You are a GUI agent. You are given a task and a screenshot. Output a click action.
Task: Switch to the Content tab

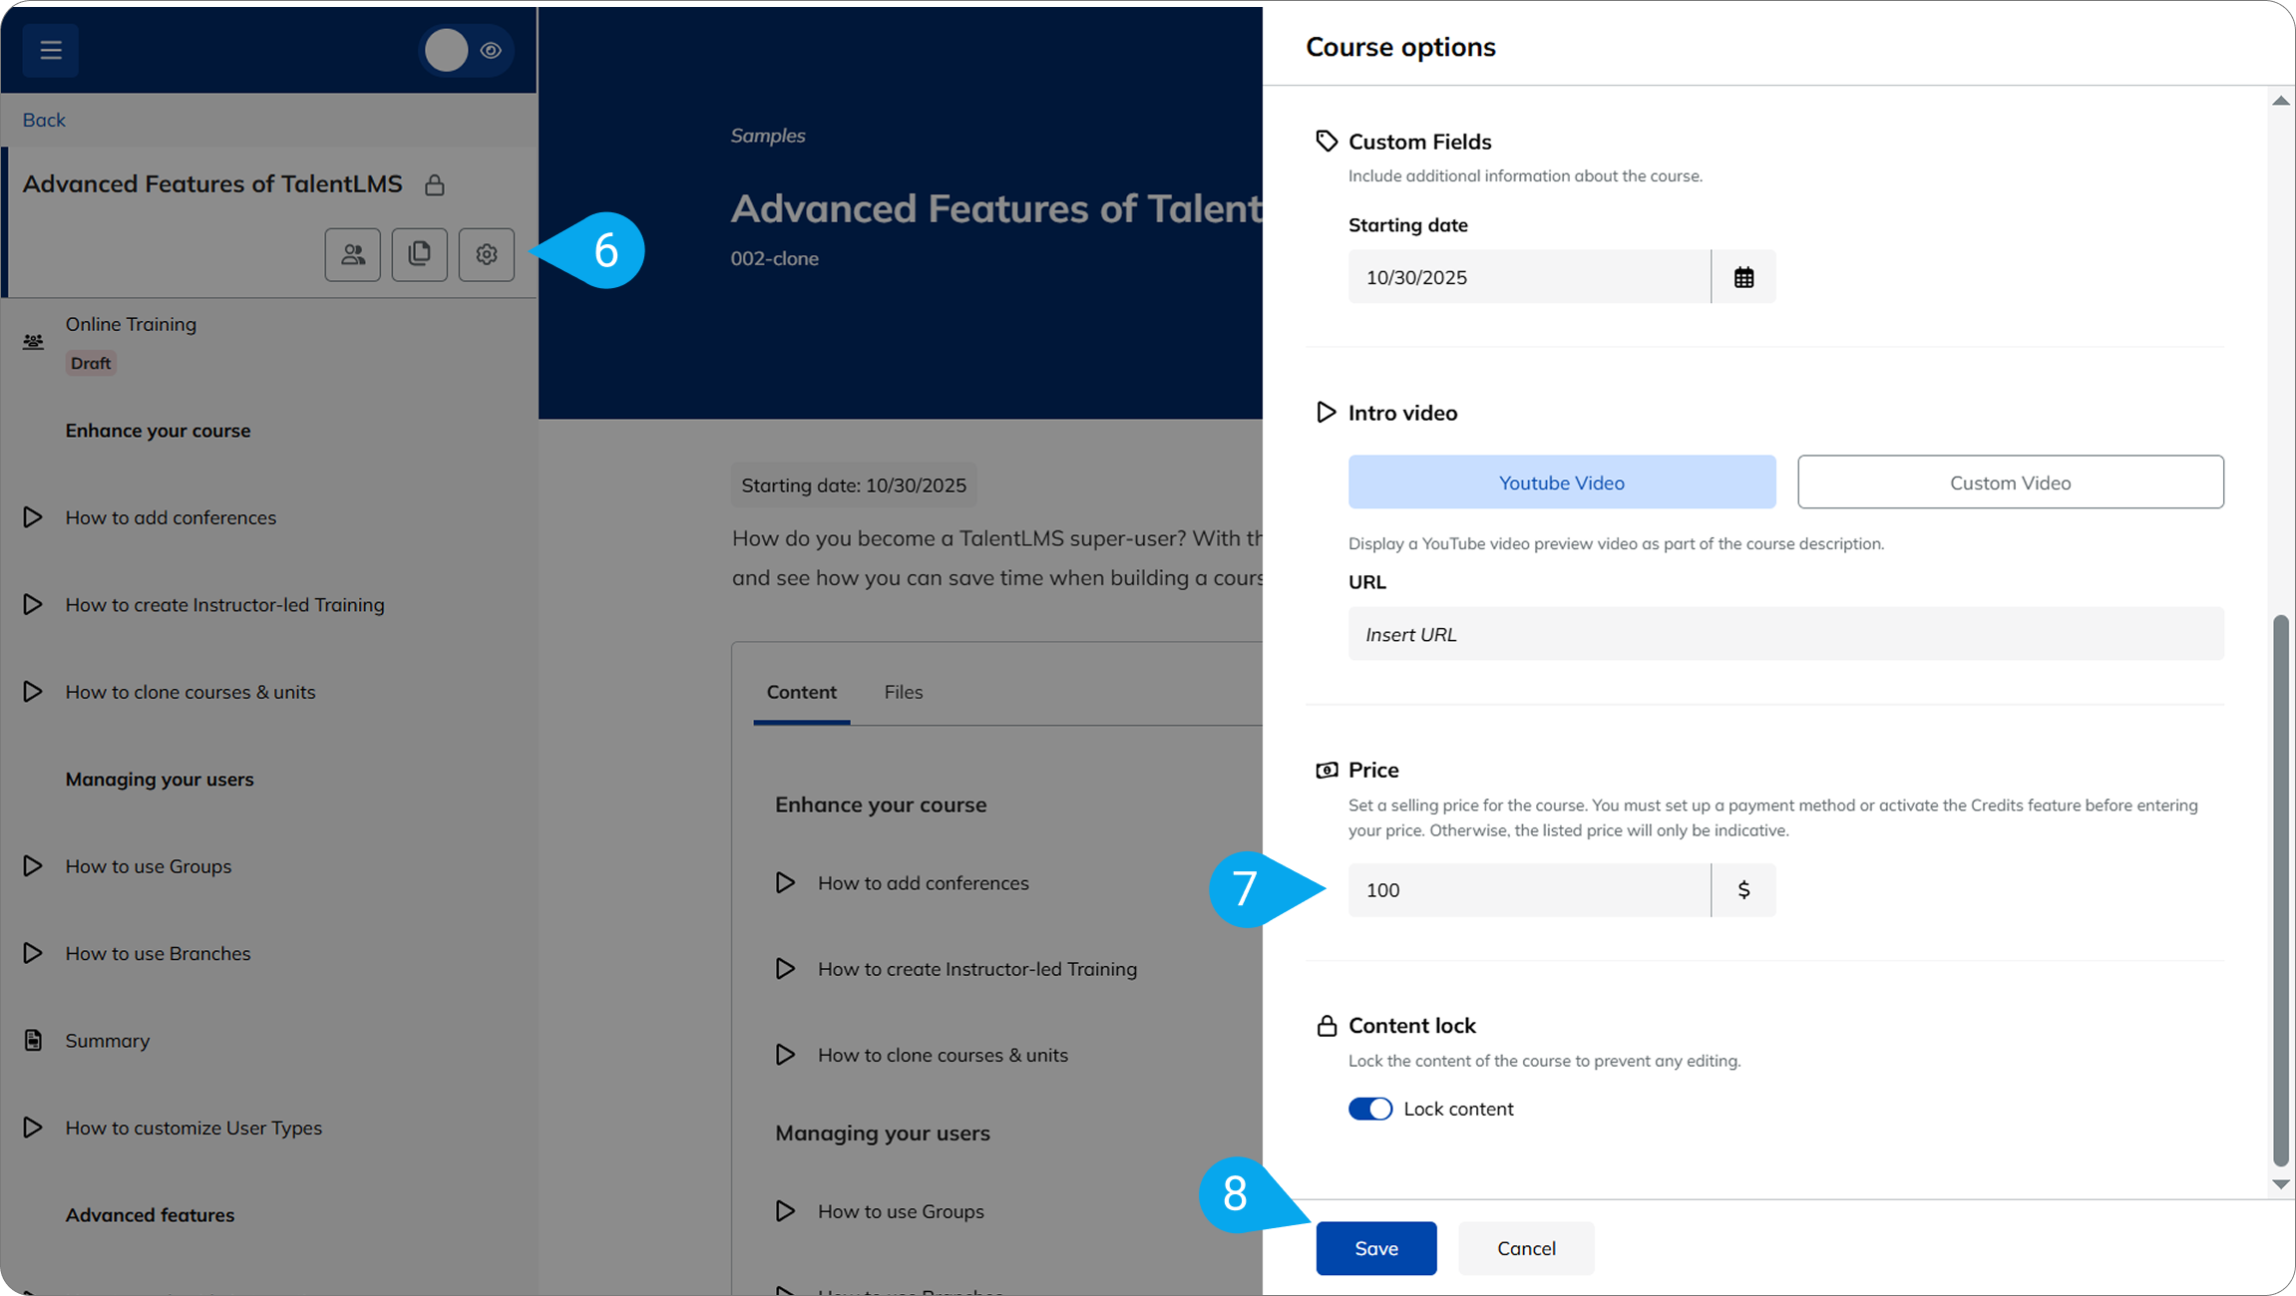point(801,692)
